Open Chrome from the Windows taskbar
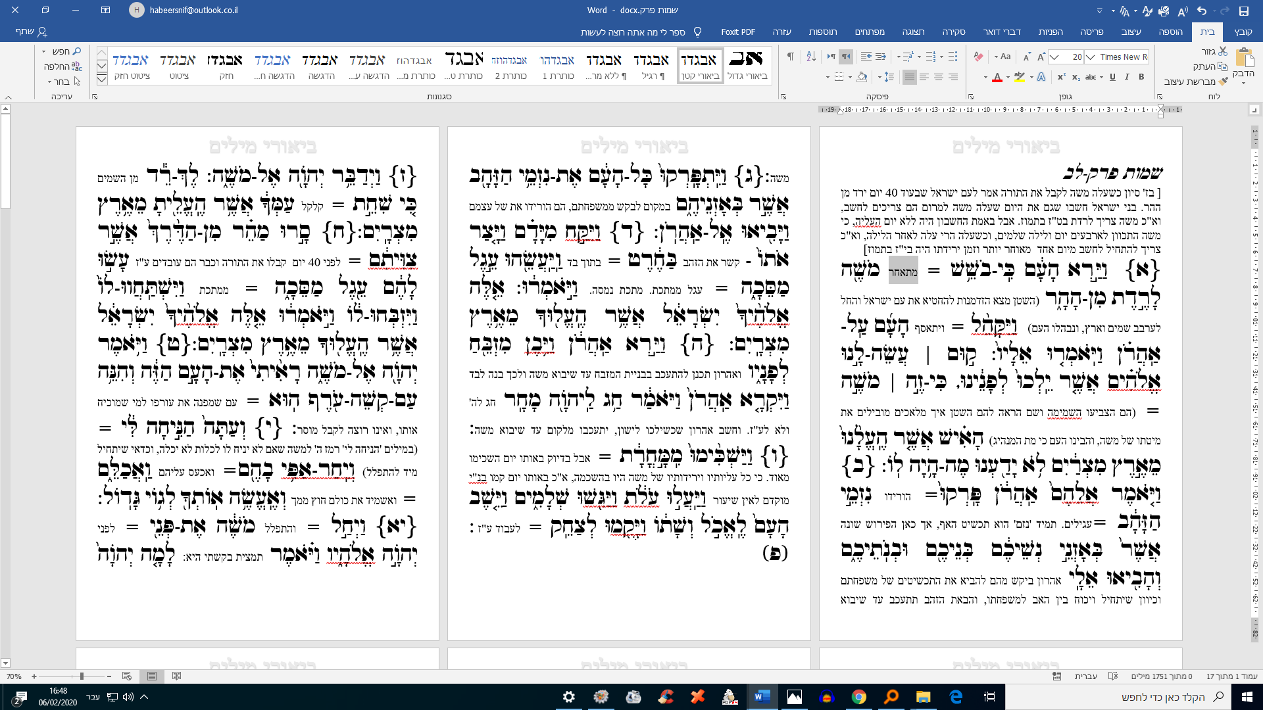1263x710 pixels. coord(858,697)
